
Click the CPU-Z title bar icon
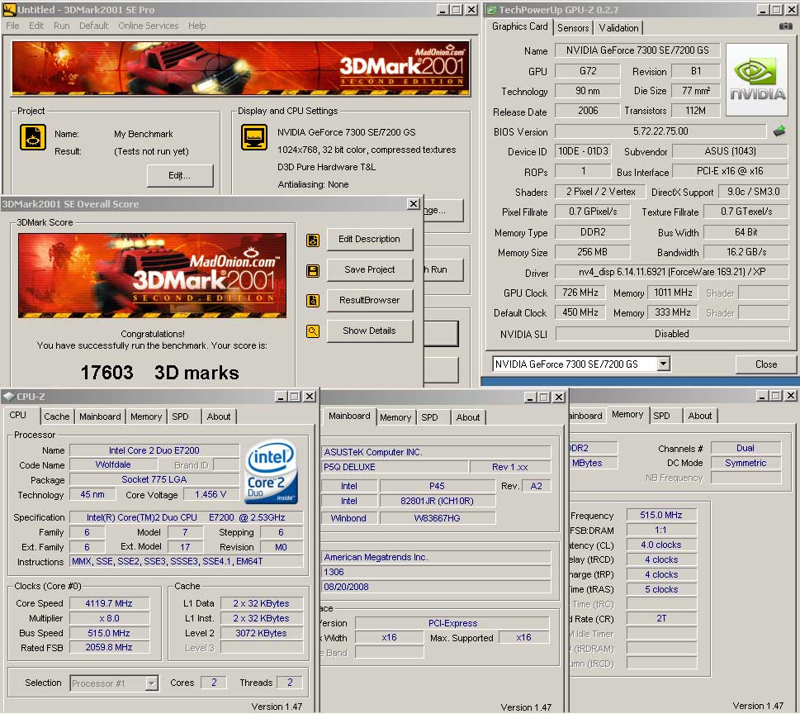pyautogui.click(x=9, y=397)
